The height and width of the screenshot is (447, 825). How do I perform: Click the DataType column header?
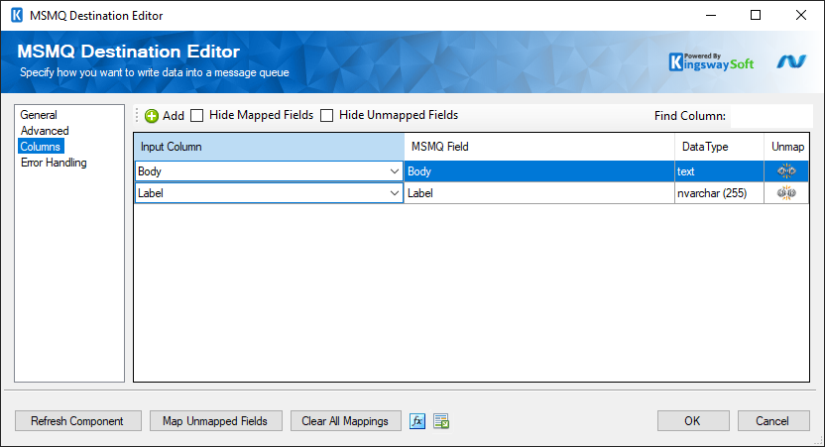click(x=719, y=147)
